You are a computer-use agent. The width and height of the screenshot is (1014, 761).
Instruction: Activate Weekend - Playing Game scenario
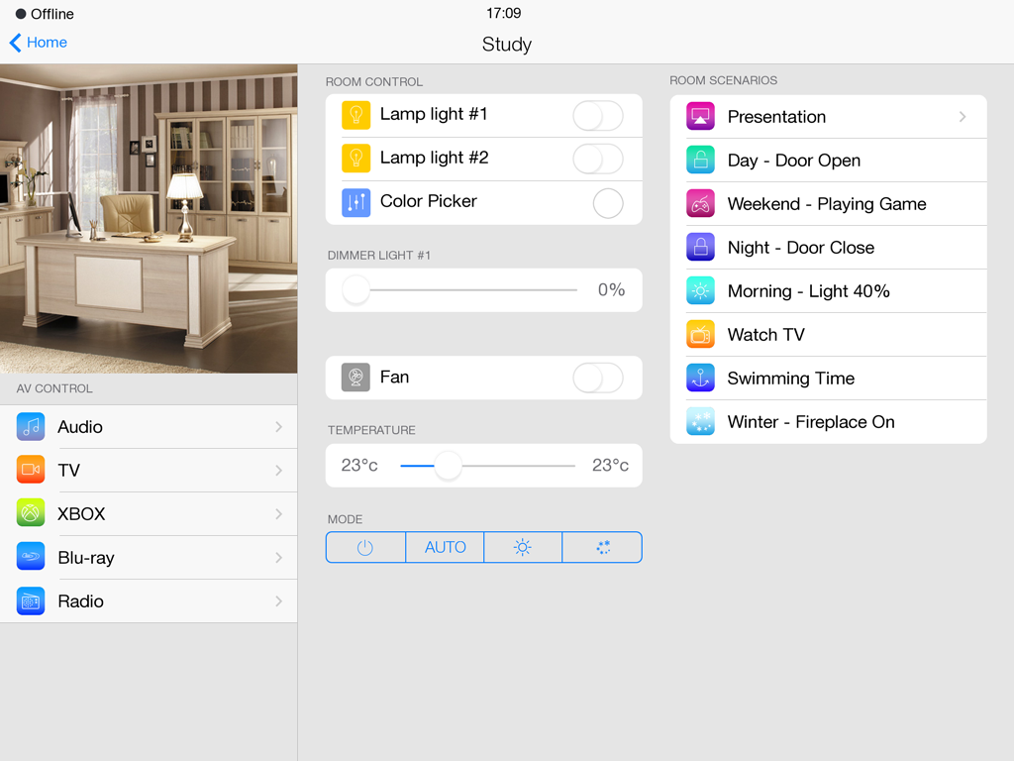829,204
